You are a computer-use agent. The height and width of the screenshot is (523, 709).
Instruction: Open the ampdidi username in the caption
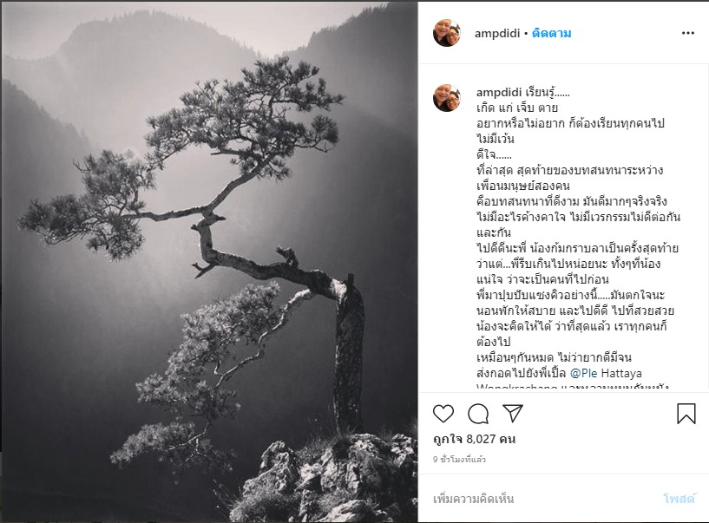(499, 93)
